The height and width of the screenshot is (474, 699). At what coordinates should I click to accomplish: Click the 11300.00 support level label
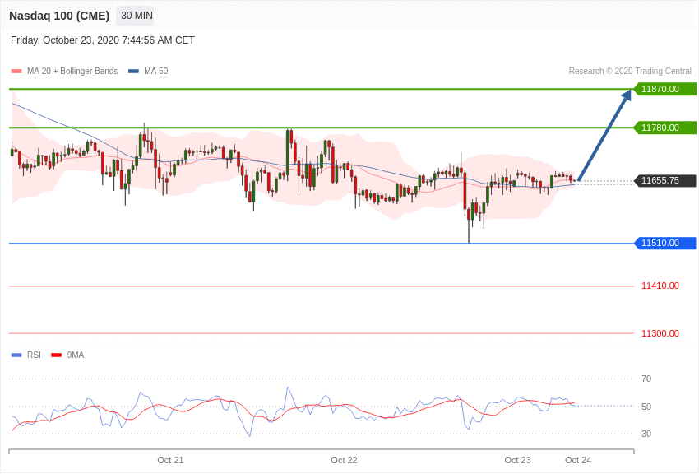[660, 333]
